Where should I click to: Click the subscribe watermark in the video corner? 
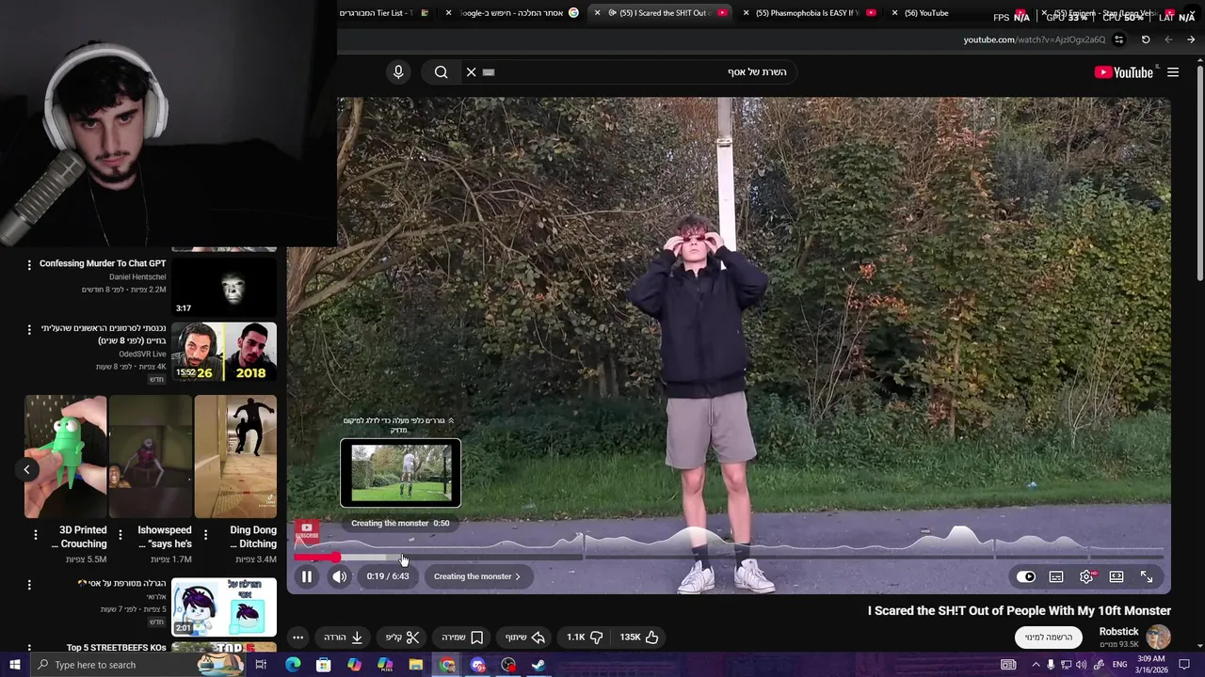click(307, 531)
